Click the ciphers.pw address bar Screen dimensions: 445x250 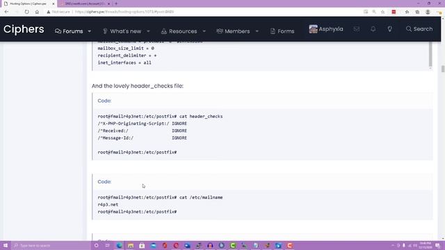124,12
